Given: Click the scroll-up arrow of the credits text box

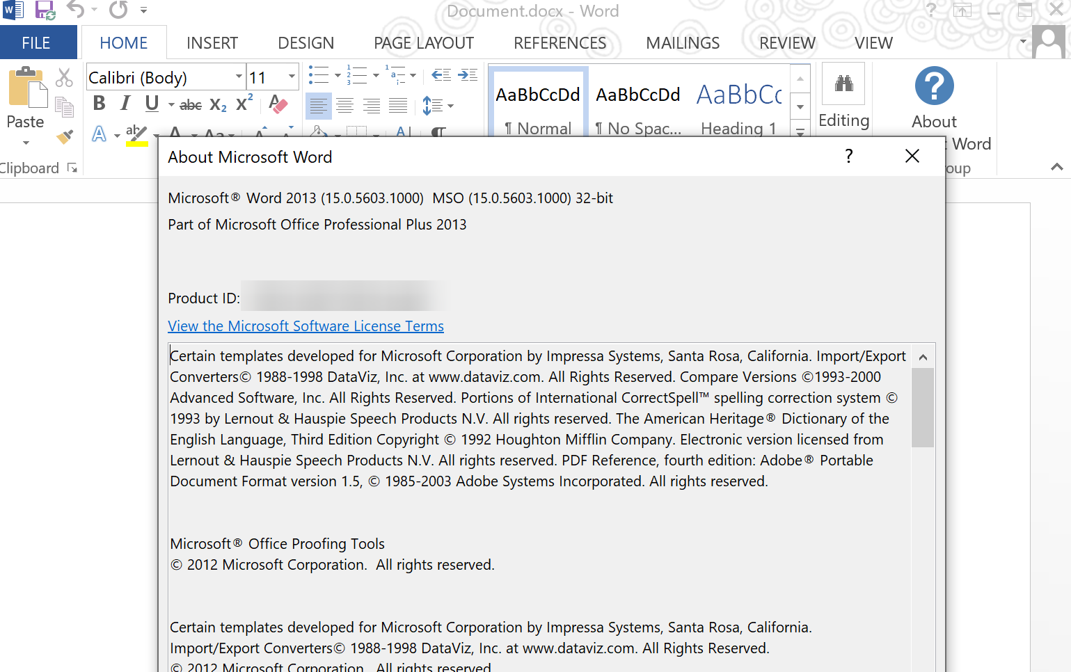Looking at the screenshot, I should pos(923,357).
